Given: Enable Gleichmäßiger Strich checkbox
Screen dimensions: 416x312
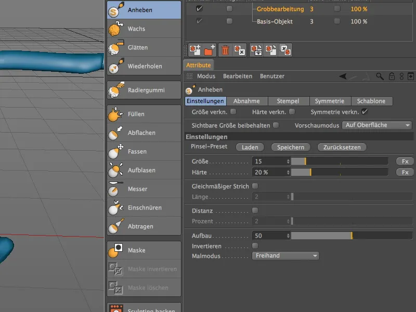Looking at the screenshot, I should (x=255, y=186).
